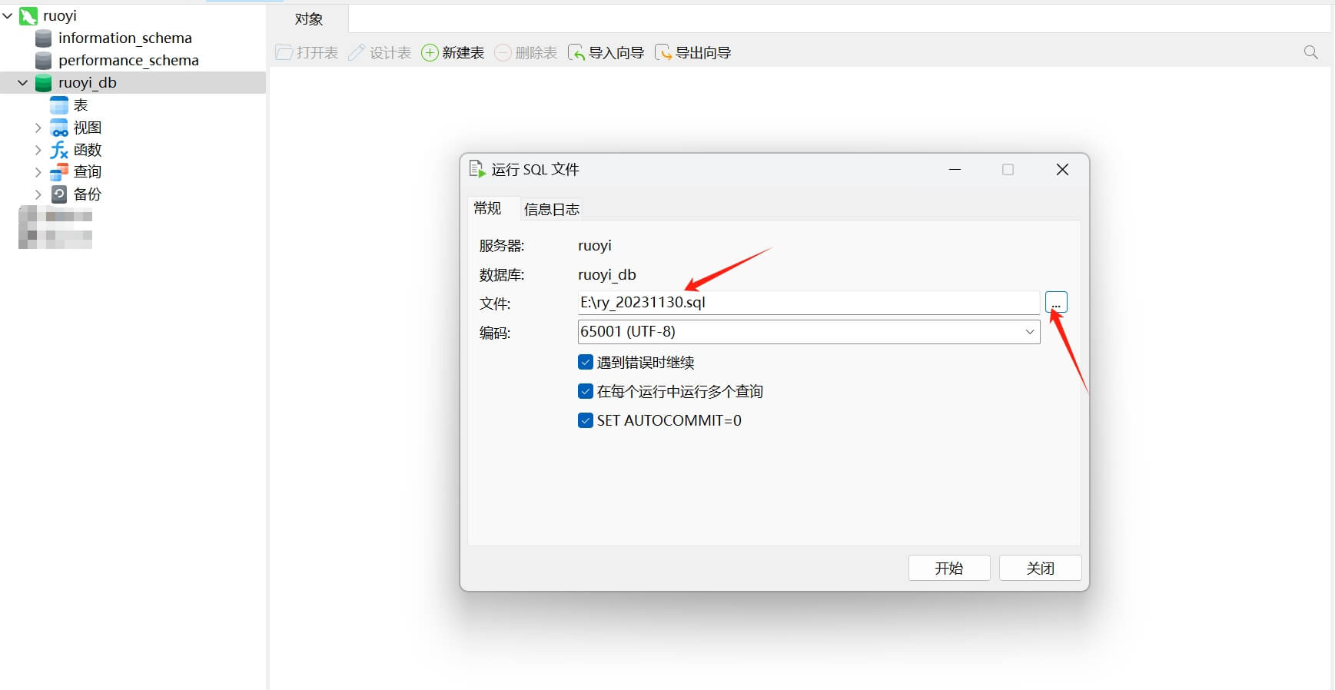Click the 服务器: label
Screen dimensions: 1335x690
point(502,246)
